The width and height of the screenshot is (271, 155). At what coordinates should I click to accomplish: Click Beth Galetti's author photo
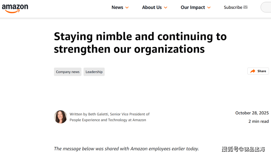coord(60,117)
